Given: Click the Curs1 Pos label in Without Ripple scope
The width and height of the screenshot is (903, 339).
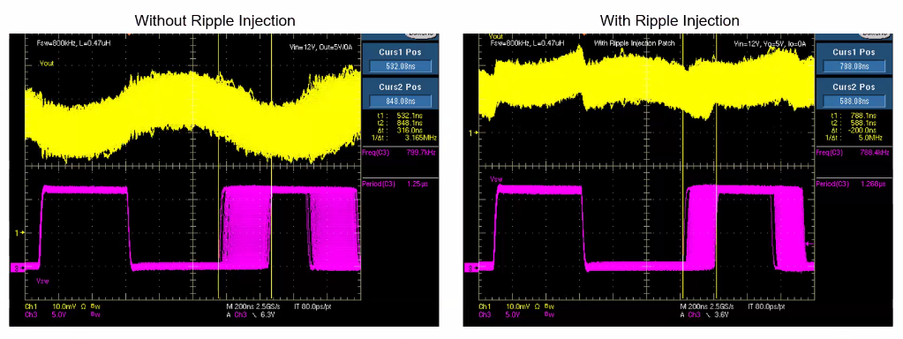Looking at the screenshot, I should pos(400,52).
